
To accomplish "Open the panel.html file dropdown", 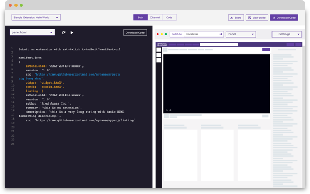I will click(x=32, y=32).
